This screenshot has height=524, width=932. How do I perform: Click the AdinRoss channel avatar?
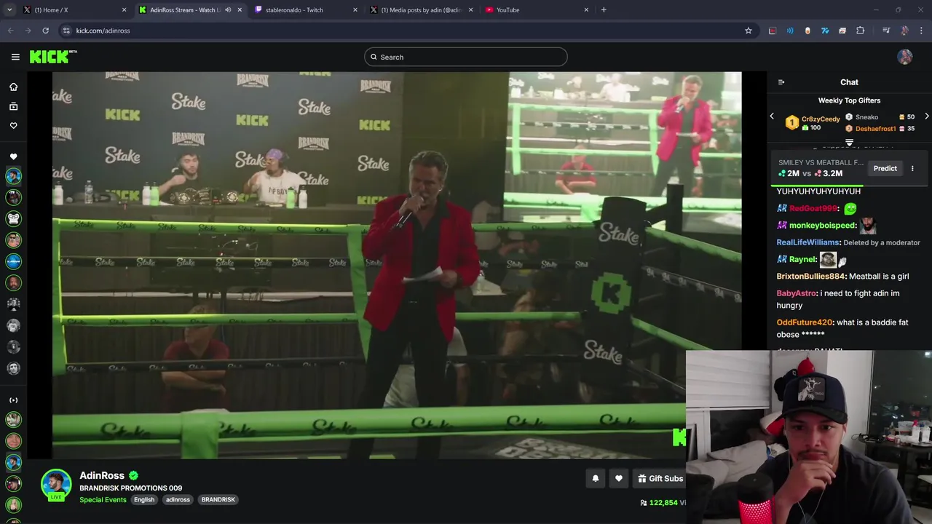pyautogui.click(x=56, y=485)
